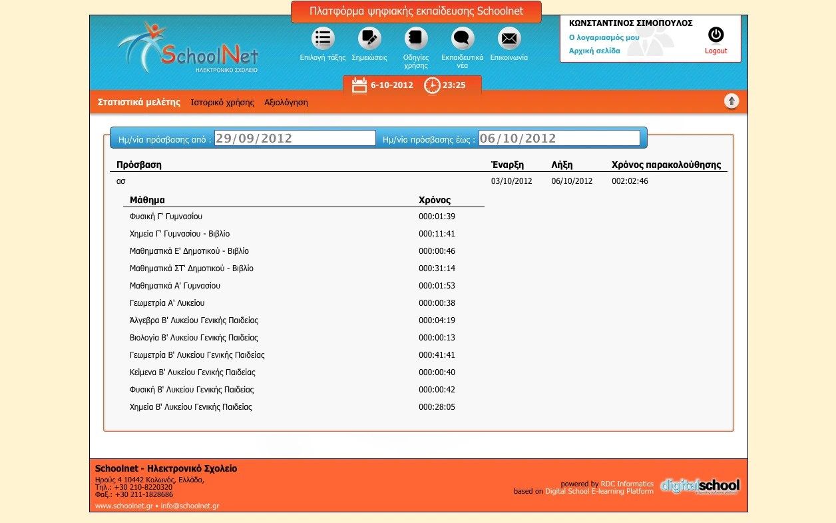Click the total watch time 002:02:46
836x523 pixels.
pyautogui.click(x=630, y=181)
